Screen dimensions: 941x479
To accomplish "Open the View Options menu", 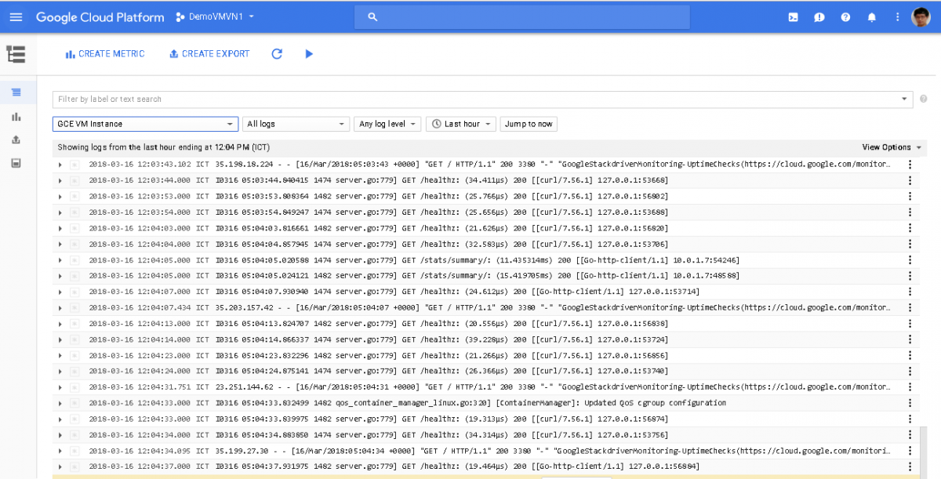I will pos(889,147).
